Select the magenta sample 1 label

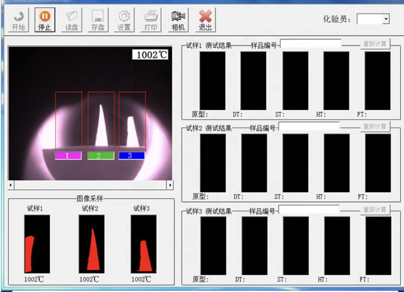[68, 155]
